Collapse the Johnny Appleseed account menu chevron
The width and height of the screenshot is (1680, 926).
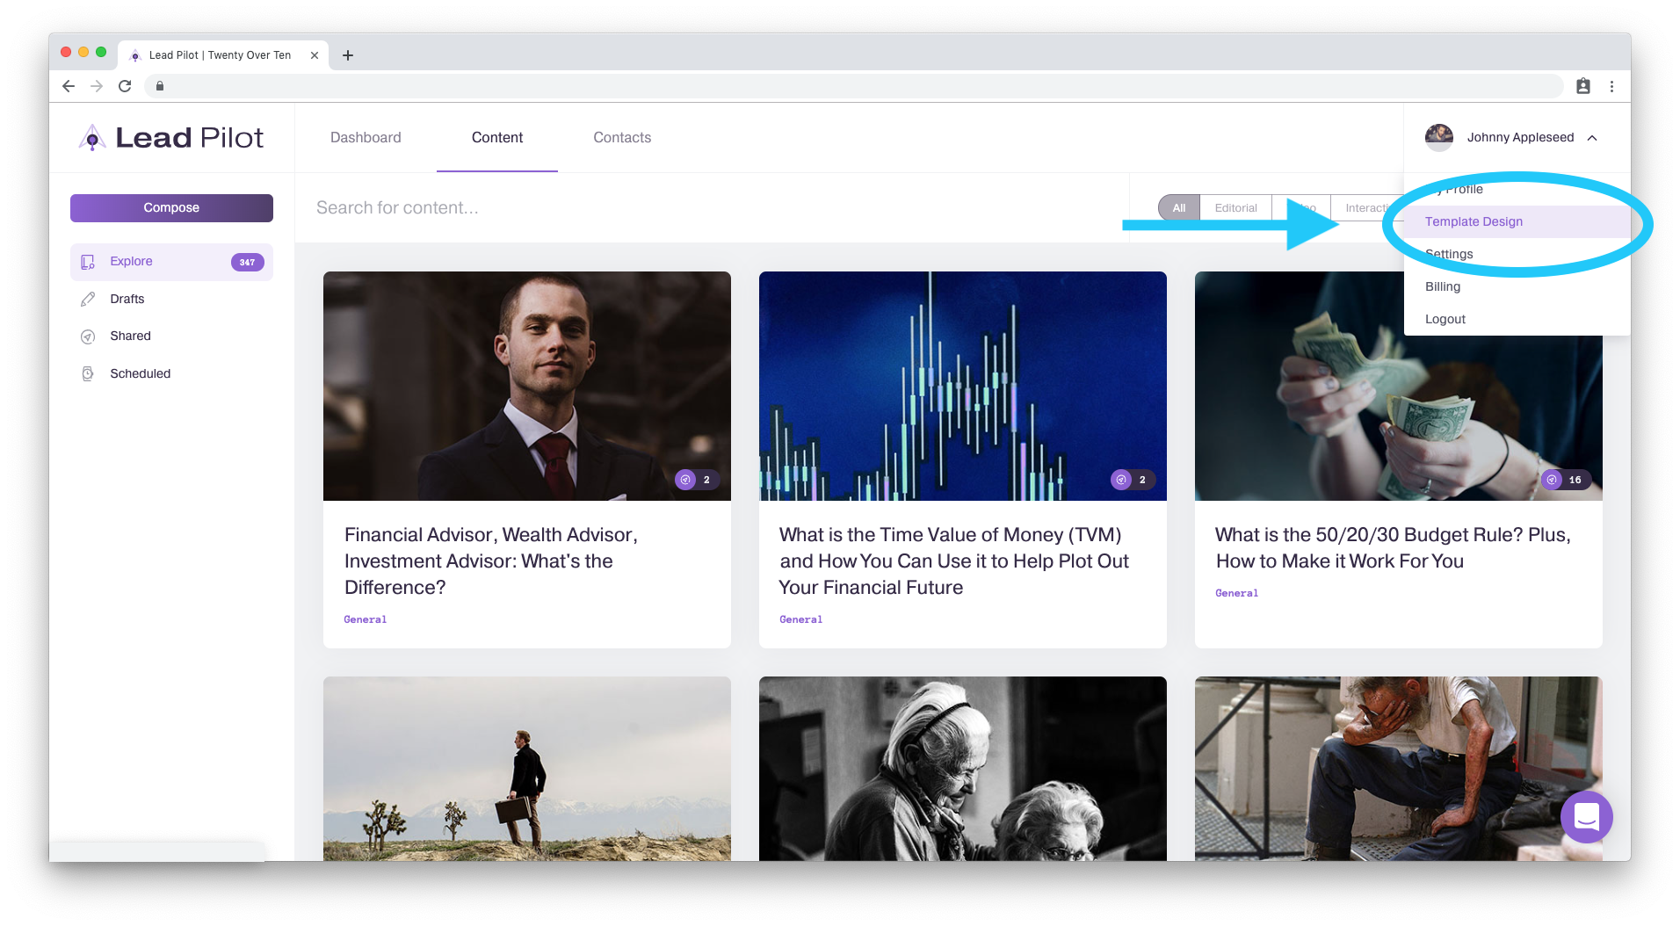pos(1592,137)
